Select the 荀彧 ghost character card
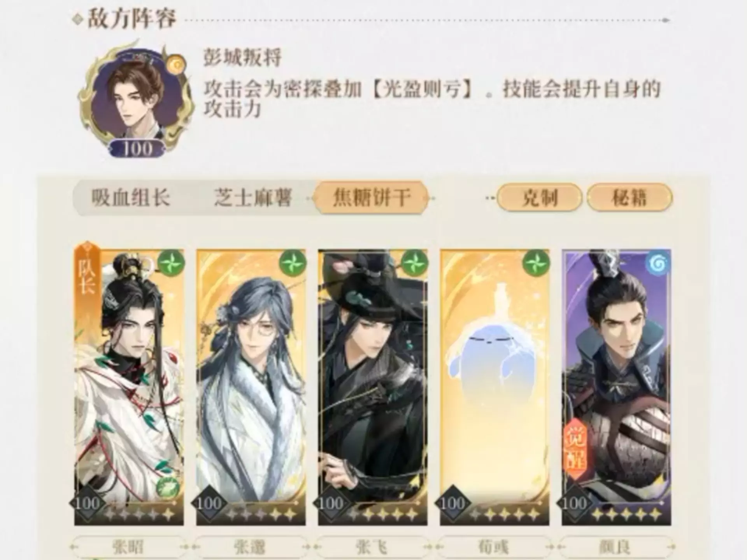The height and width of the screenshot is (560, 747). tap(494, 387)
